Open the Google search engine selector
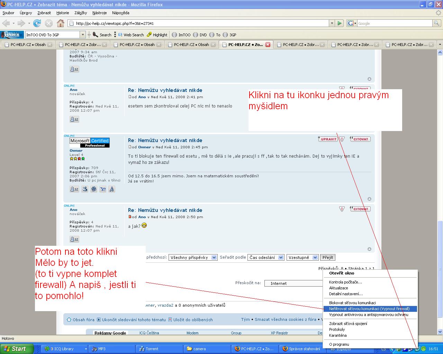 [352, 23]
